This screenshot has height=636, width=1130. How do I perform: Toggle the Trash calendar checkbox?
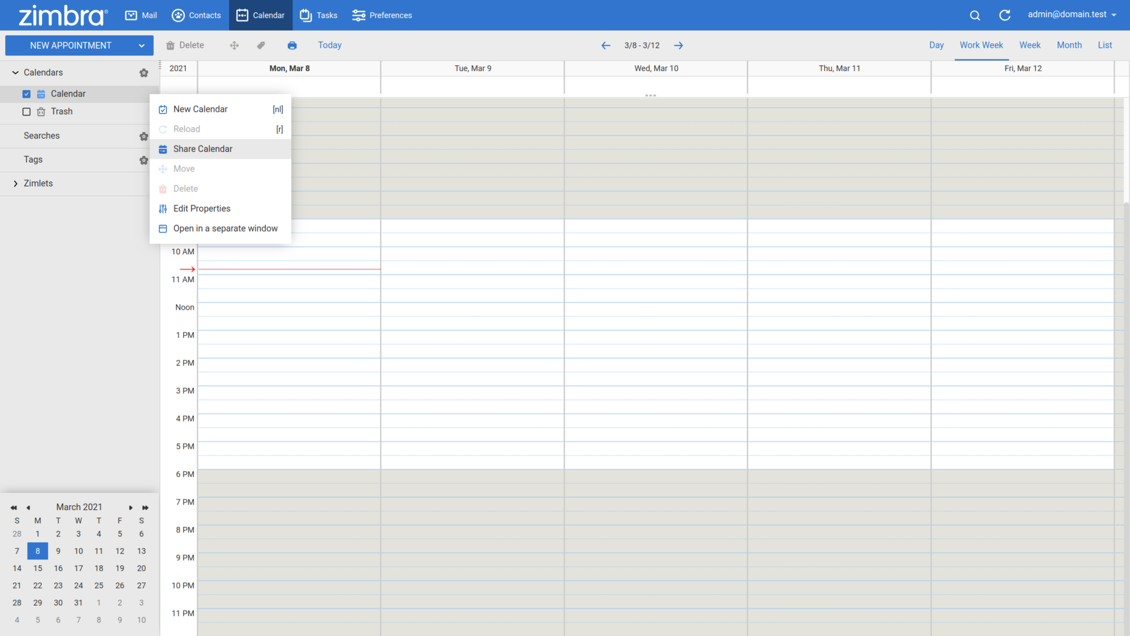[26, 111]
